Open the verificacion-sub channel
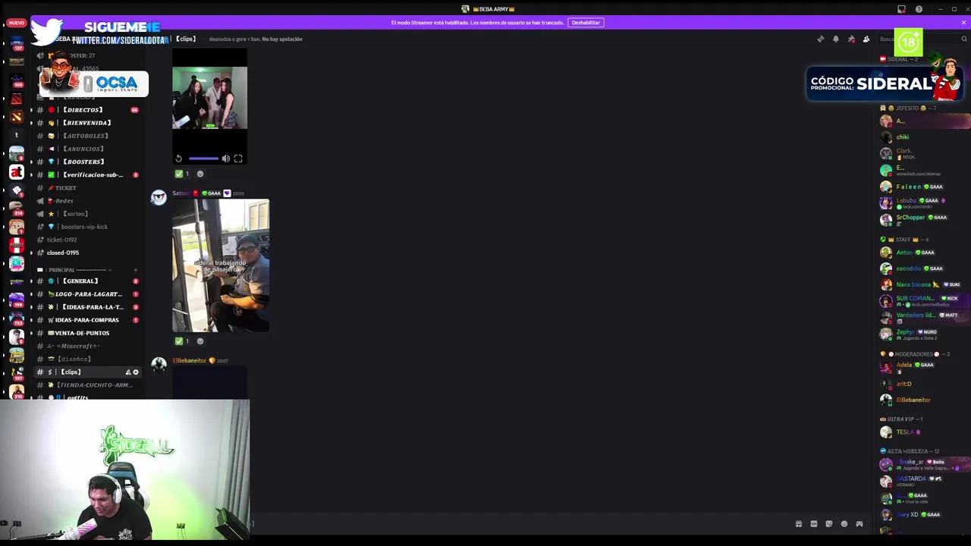This screenshot has width=971, height=546. (x=88, y=175)
